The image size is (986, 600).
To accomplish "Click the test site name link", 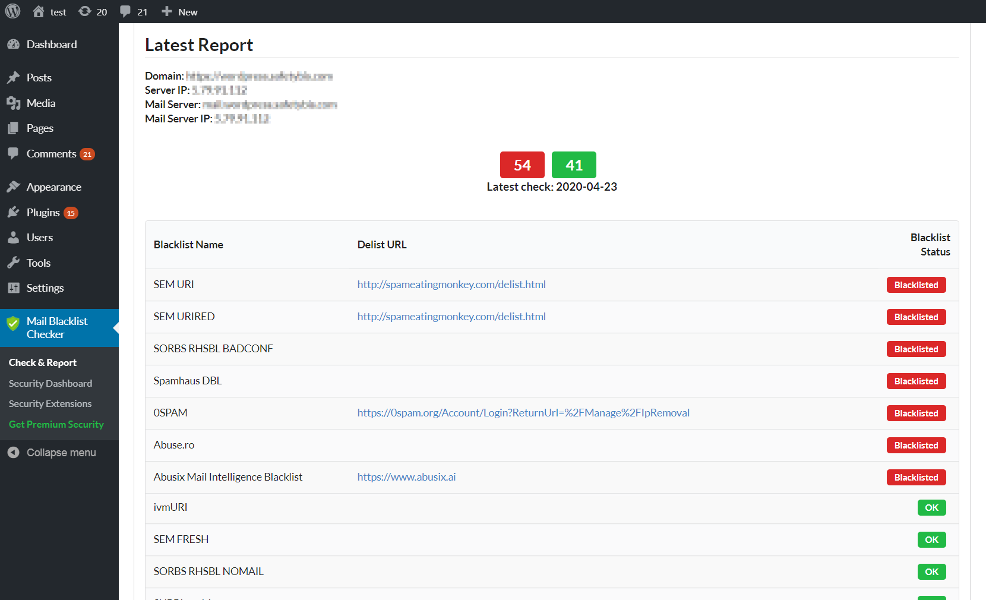I will click(58, 12).
